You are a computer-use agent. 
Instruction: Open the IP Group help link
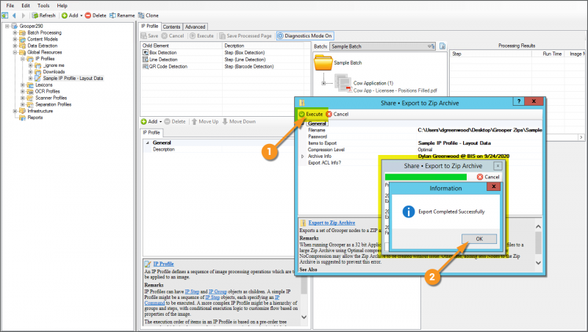coord(218,292)
